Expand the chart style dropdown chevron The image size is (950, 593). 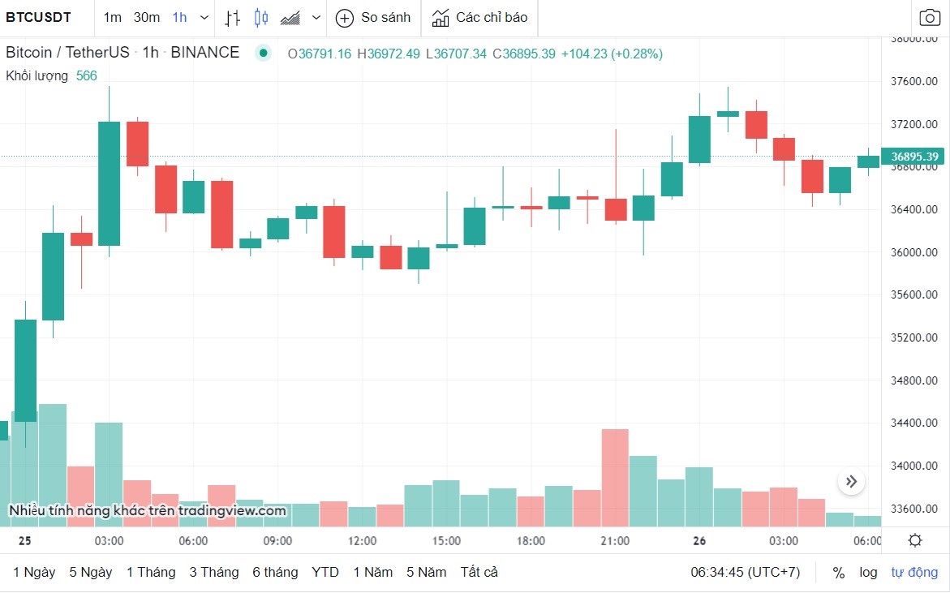point(316,17)
